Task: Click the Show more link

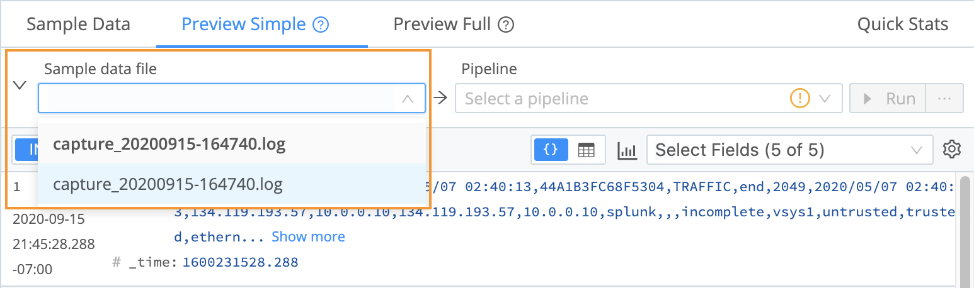Action: 308,236
